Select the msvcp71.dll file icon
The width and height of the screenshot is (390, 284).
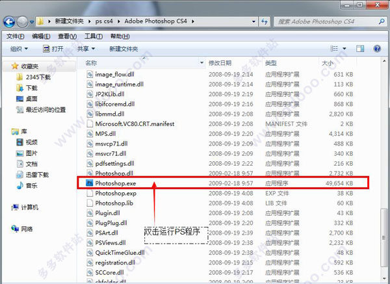pos(90,144)
